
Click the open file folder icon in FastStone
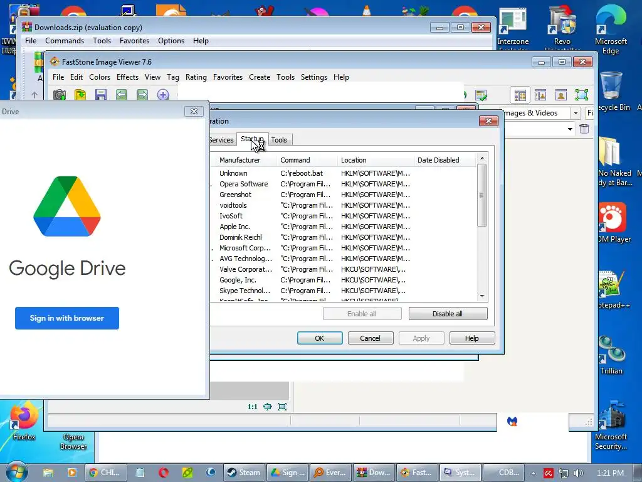tap(80, 95)
